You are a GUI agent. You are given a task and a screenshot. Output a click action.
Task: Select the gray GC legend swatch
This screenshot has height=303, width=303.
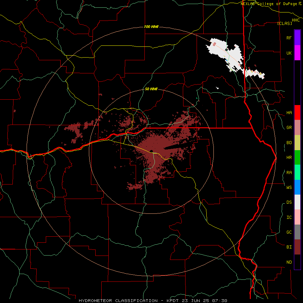pos(297,232)
